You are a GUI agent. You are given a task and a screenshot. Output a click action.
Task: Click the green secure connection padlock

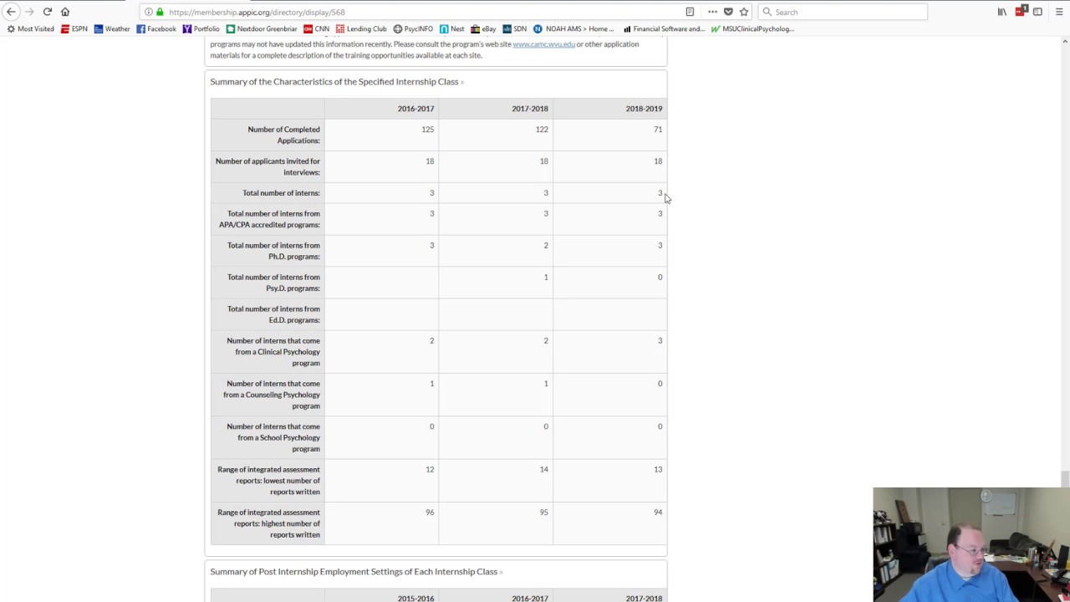pos(160,12)
